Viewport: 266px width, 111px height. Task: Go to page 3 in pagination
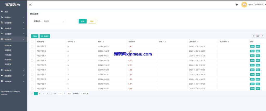pyautogui.click(x=43, y=93)
